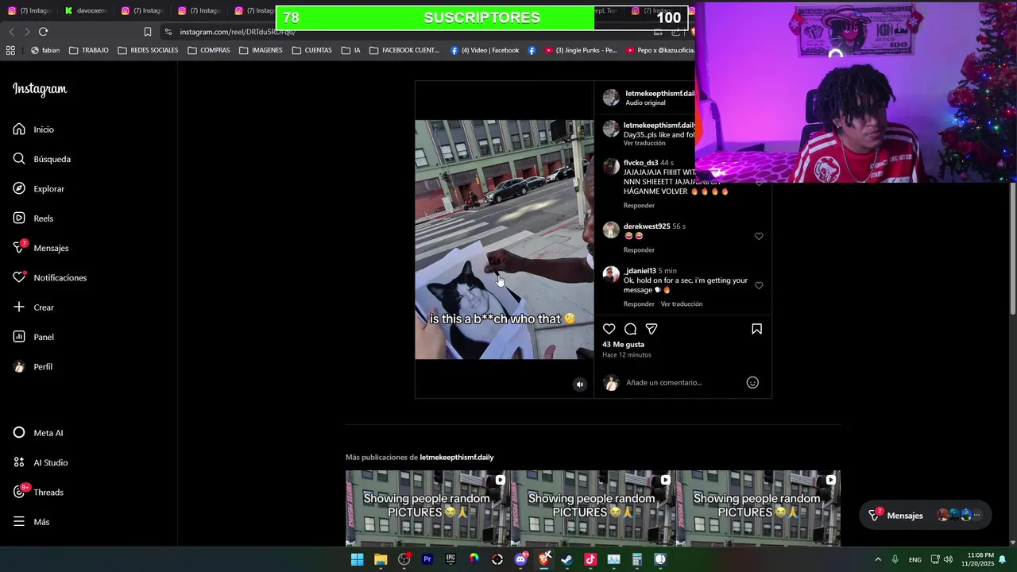Reply to derekwest925's comment
The image size is (1017, 572).
click(x=639, y=250)
